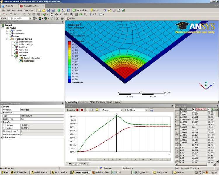Click the Geometry display cube icon

click(x=34, y=18)
